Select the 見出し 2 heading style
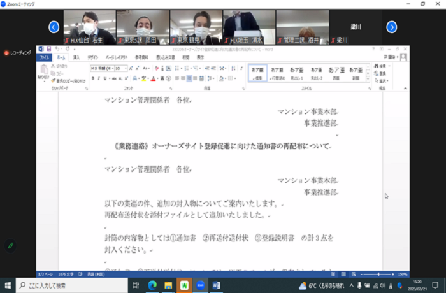This screenshot has width=446, height=293. point(316,73)
